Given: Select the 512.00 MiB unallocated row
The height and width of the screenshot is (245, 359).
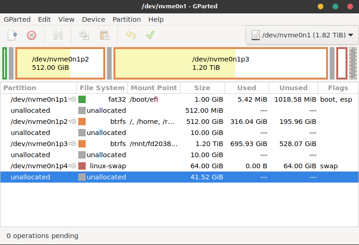Looking at the screenshot, I should [x=139, y=110].
